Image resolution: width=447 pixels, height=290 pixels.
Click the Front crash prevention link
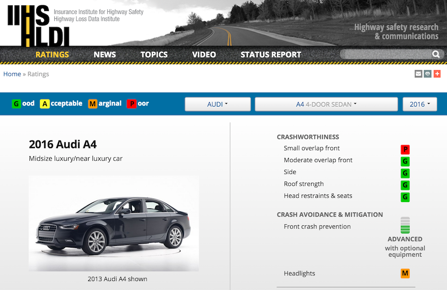317,227
